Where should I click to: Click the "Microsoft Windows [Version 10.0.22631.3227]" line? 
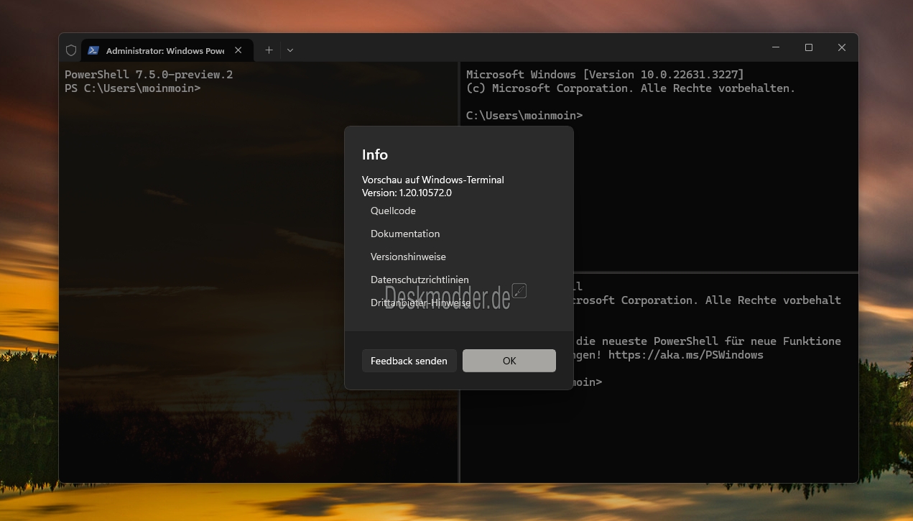[605, 75]
